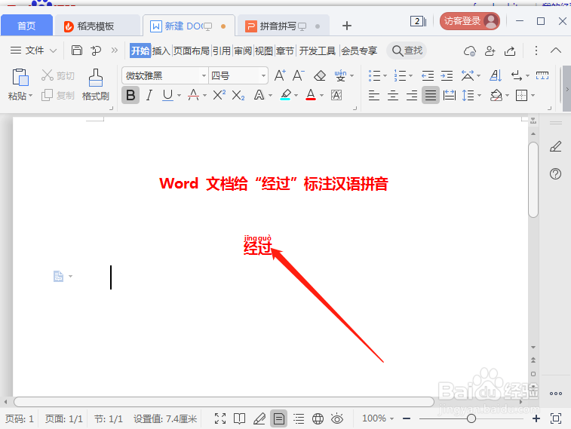The image size is (571, 429).
Task: Toggle Italic formatting
Action: click(149, 95)
